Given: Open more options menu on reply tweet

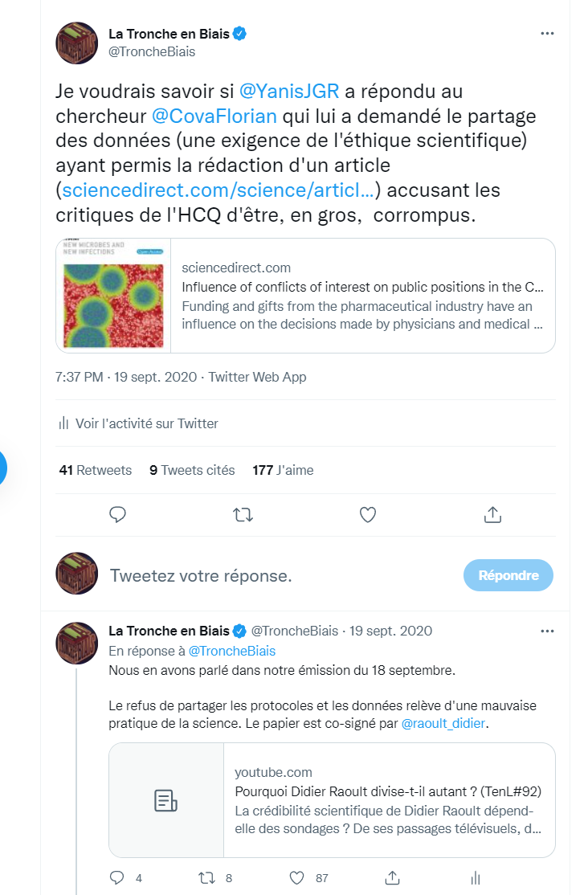Looking at the screenshot, I should tap(547, 631).
